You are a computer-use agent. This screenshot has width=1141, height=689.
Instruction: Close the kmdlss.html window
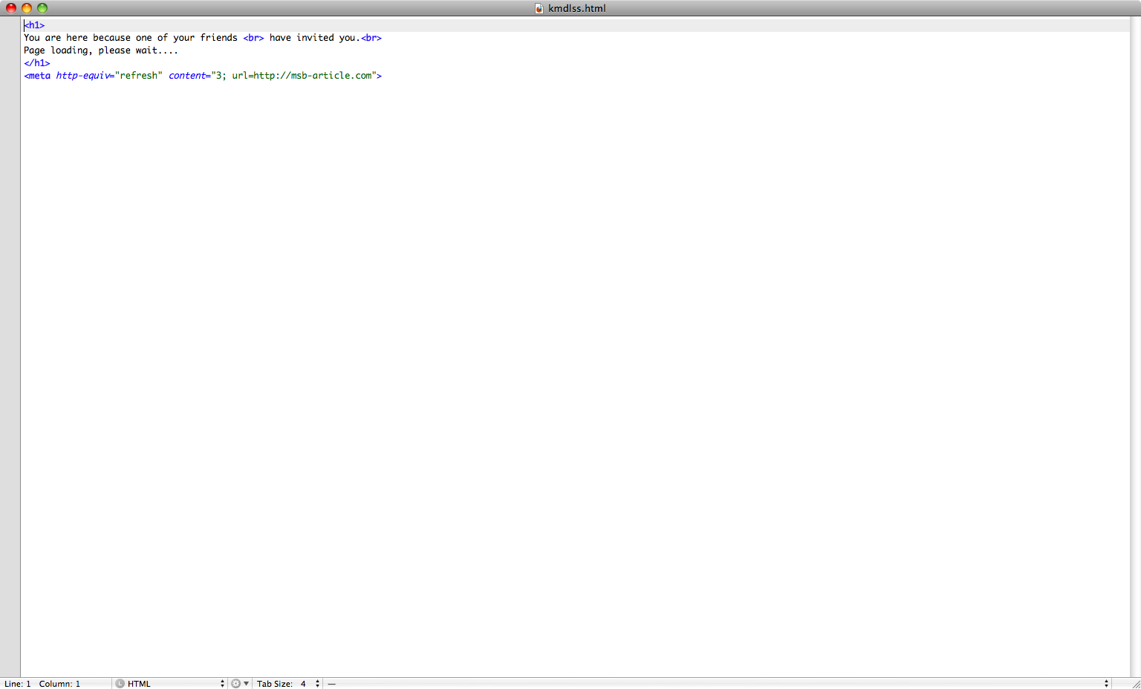11,8
